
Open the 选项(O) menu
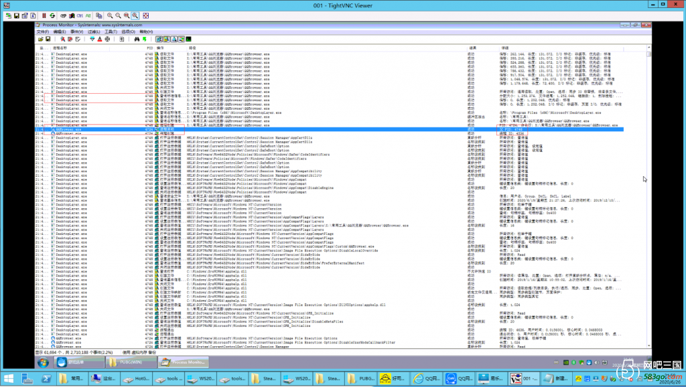pyautogui.click(x=128, y=32)
